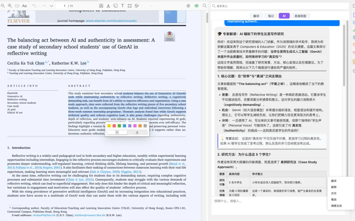The height and width of the screenshot is (221, 355).
Task: Open the Rogers, 2001 citation link
Action: (52, 168)
